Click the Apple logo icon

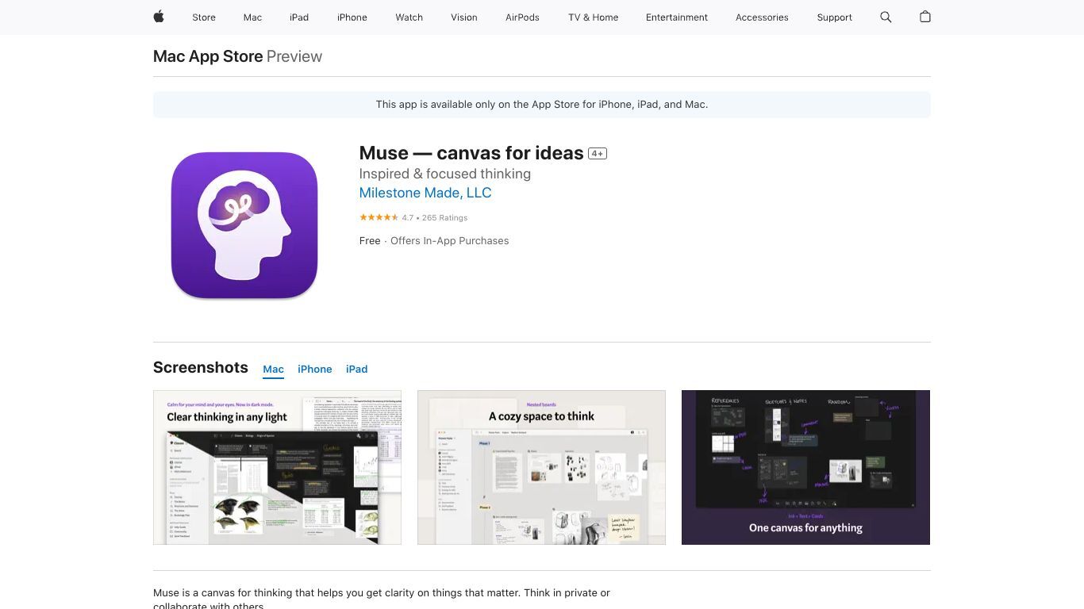[159, 17]
